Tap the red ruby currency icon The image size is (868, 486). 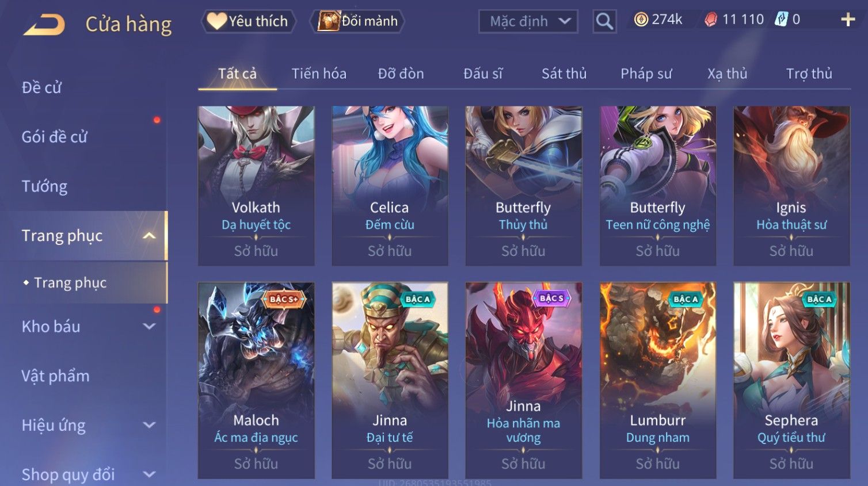(x=711, y=20)
